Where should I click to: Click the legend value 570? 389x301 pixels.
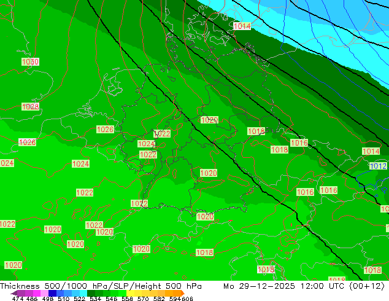click(143, 299)
